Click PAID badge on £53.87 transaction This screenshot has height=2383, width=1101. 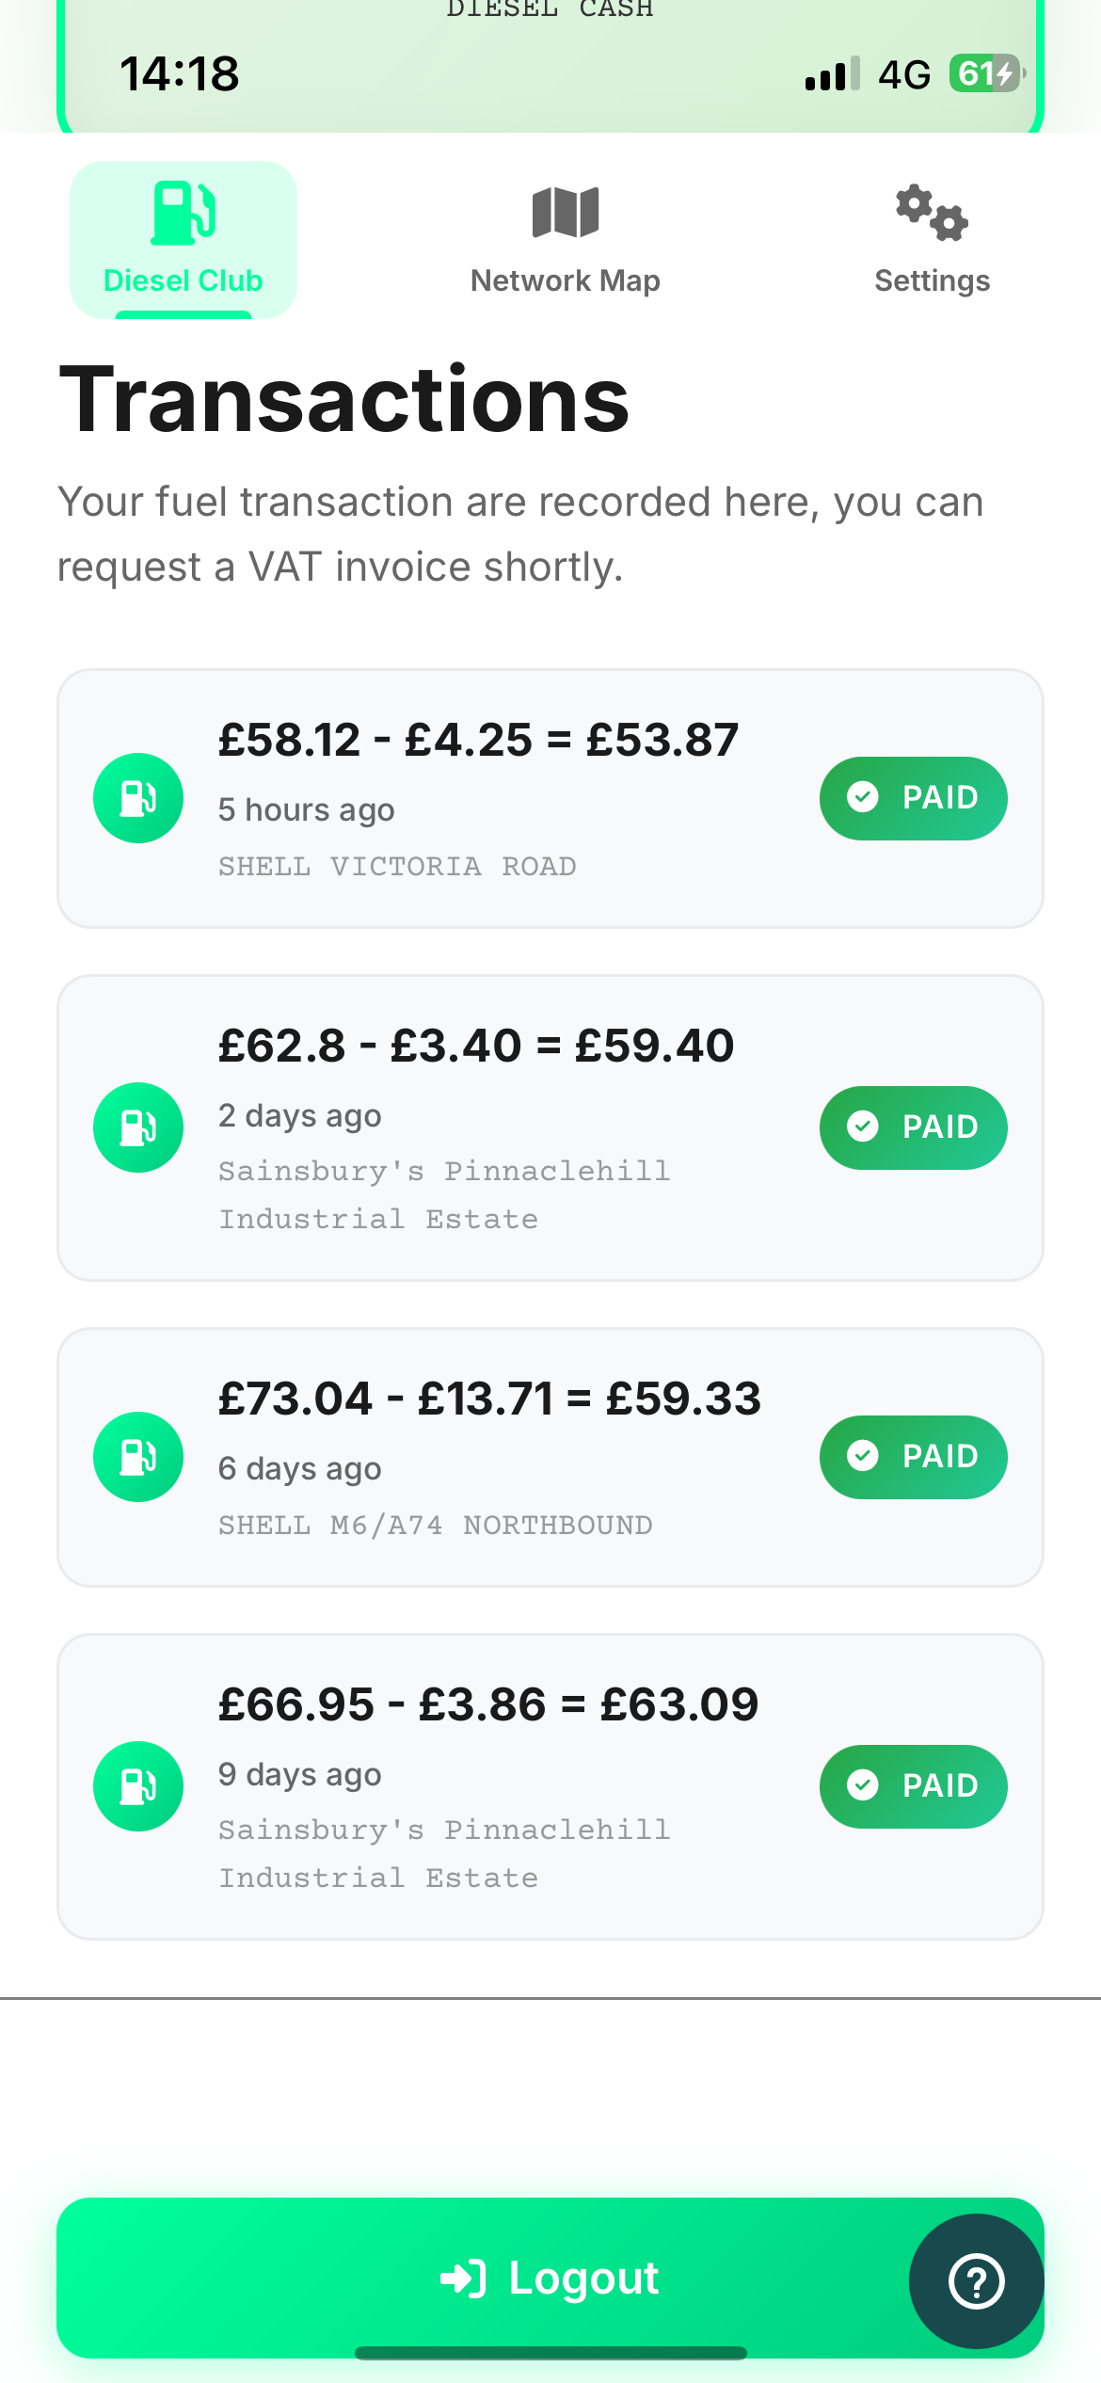[x=913, y=798]
